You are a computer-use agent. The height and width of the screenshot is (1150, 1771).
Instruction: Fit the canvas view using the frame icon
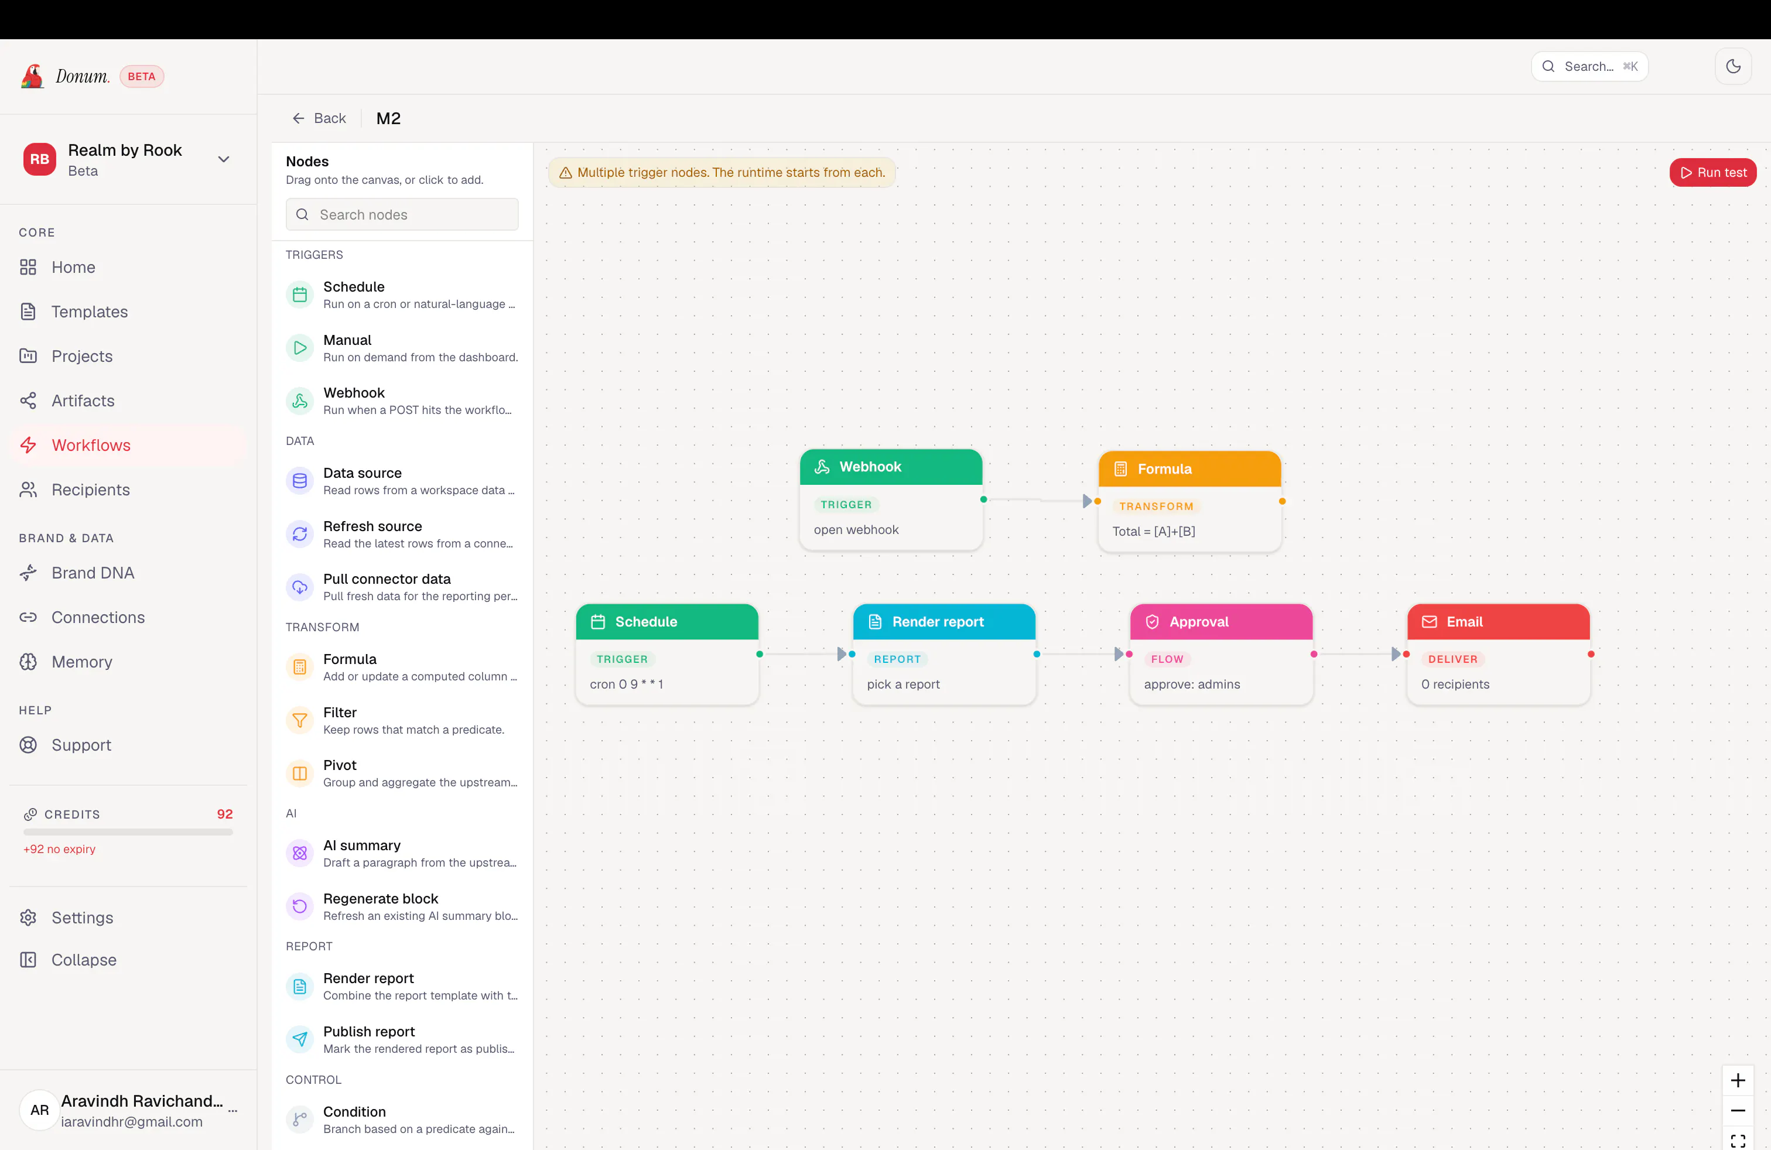(x=1738, y=1139)
